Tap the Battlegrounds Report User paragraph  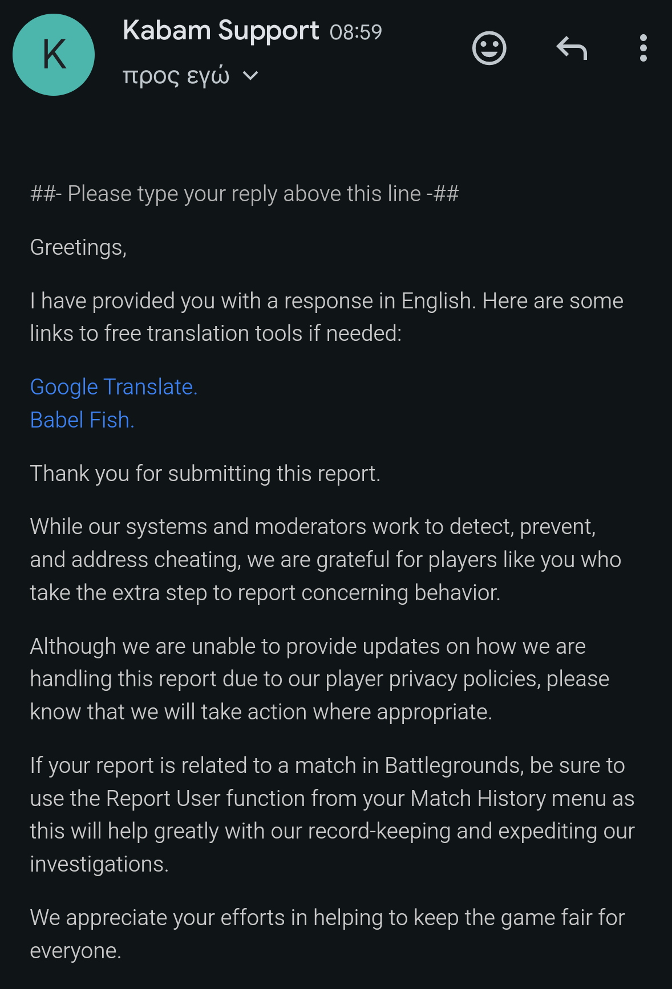click(333, 815)
